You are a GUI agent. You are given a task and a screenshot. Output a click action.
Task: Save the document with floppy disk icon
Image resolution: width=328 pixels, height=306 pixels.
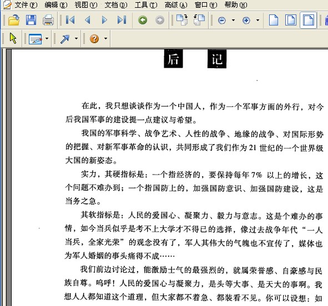click(x=31, y=21)
